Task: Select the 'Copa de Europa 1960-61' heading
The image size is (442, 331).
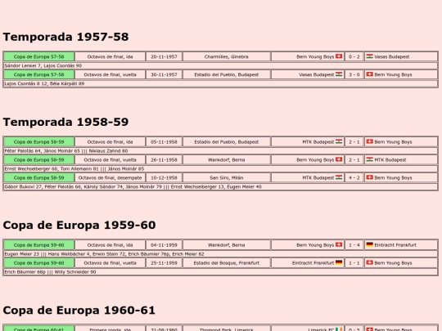Action: pyautogui.click(x=79, y=311)
